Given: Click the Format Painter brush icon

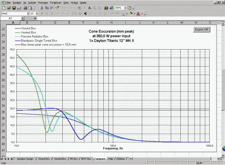Looking at the screenshot, I should [x=57, y=8].
